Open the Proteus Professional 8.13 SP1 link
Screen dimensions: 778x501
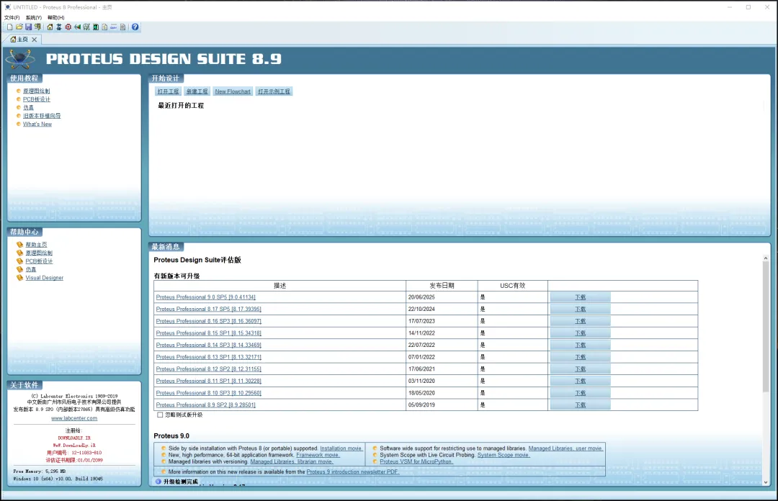(208, 356)
